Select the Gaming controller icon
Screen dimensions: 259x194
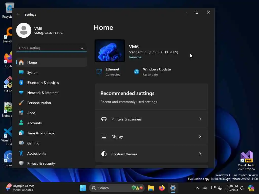21,143
